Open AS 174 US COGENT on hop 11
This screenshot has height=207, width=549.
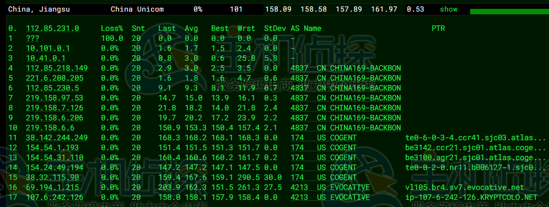click(323, 137)
